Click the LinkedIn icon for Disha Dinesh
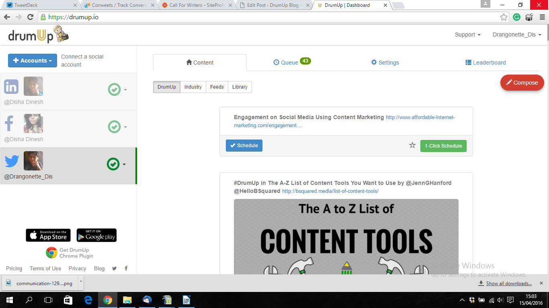 pos(11,87)
